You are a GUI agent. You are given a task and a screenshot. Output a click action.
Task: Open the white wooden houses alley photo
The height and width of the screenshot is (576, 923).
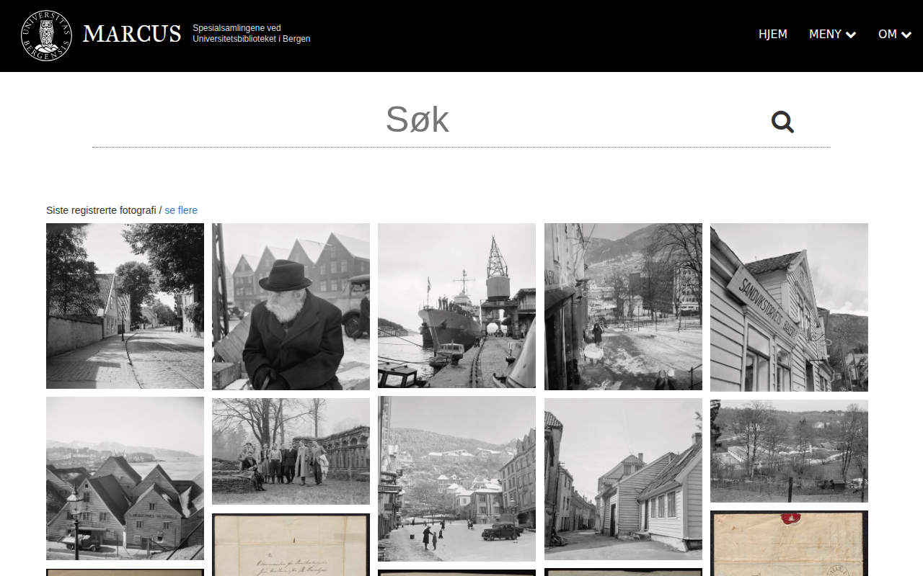click(x=623, y=478)
